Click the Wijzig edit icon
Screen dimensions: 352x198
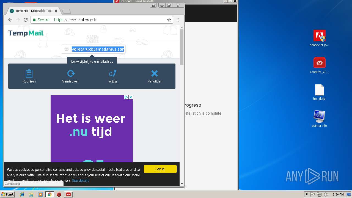(113, 73)
